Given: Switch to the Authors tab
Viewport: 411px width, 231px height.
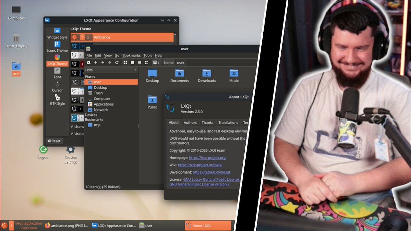Looking at the screenshot, I should tap(190, 123).
